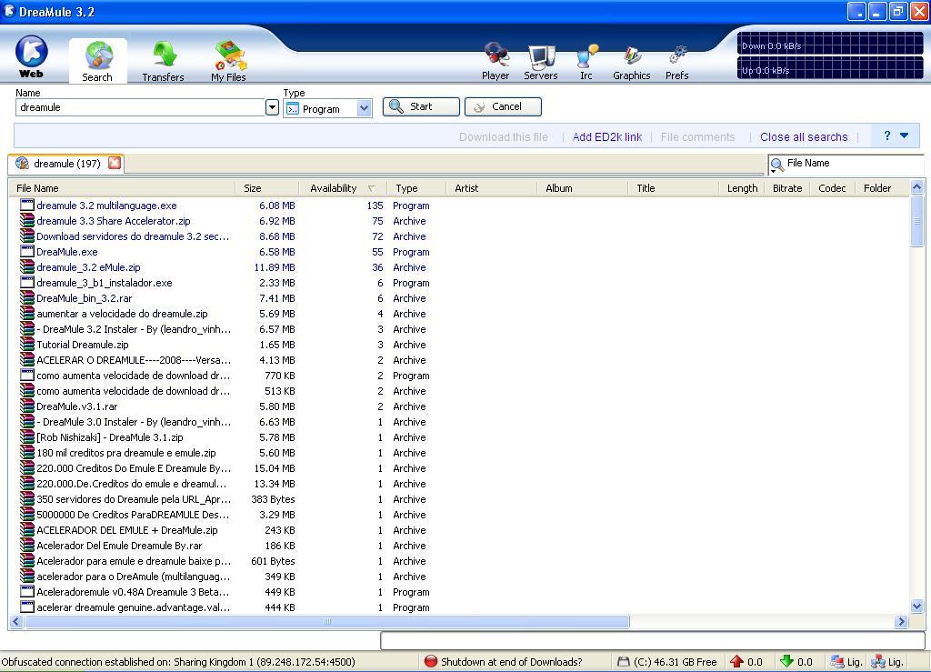Click the vertical scrollbar down arrow
This screenshot has height=672, width=931.
pos(916,607)
